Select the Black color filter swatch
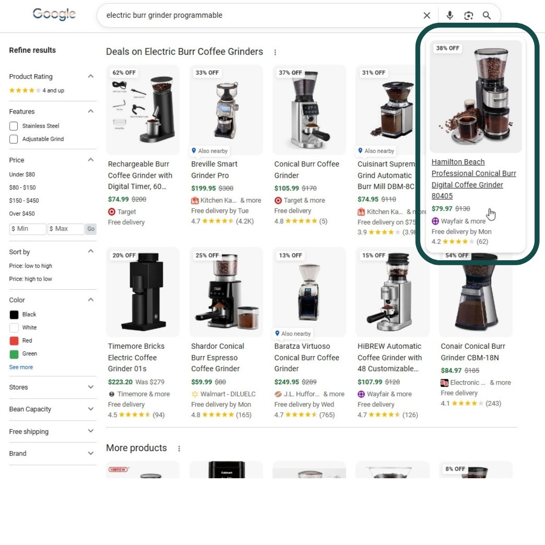The width and height of the screenshot is (545, 545). tap(14, 314)
